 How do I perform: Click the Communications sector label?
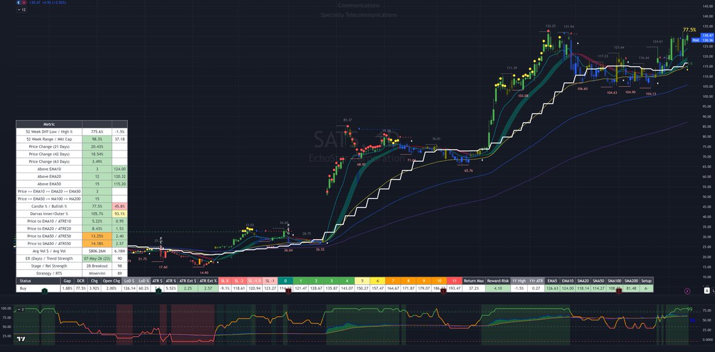pyautogui.click(x=358, y=5)
